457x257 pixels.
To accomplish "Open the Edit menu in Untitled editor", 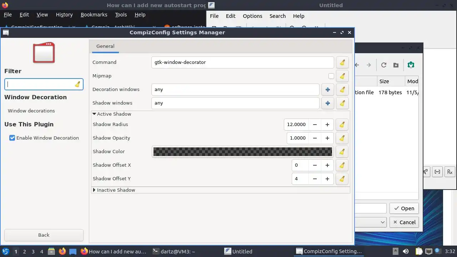I will (231, 16).
